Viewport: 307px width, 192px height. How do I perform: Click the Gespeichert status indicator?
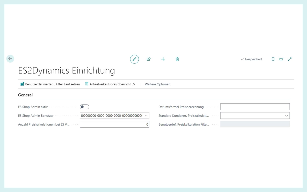[251, 59]
